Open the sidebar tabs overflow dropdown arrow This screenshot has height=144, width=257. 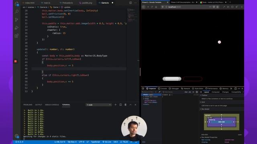243,92
